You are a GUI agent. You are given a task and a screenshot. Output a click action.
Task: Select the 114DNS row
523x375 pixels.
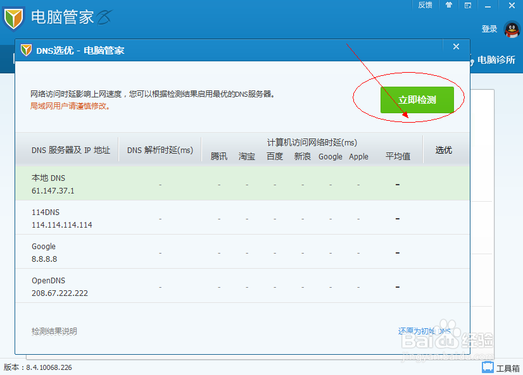pos(243,218)
